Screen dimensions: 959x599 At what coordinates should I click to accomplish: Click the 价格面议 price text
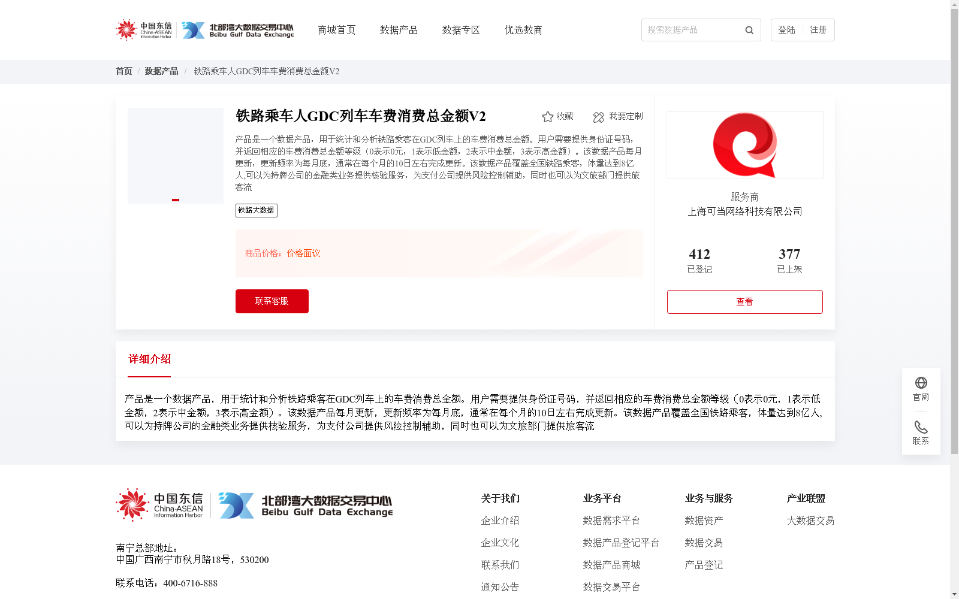(303, 253)
